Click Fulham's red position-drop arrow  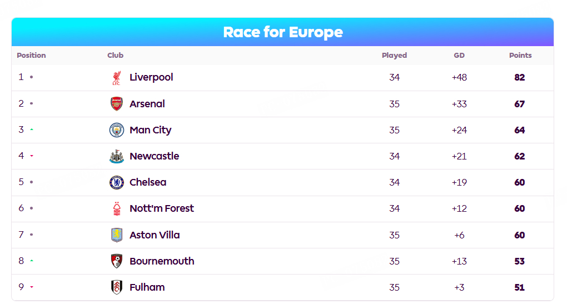[32, 287]
